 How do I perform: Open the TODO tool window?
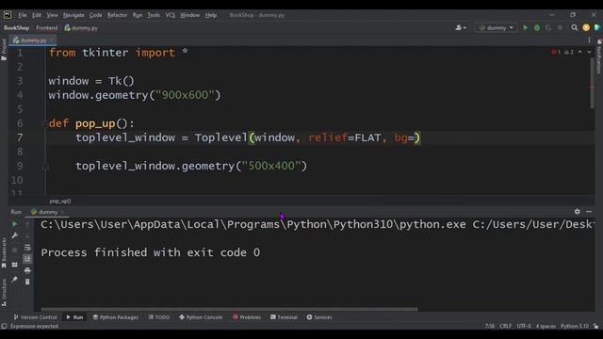(159, 317)
